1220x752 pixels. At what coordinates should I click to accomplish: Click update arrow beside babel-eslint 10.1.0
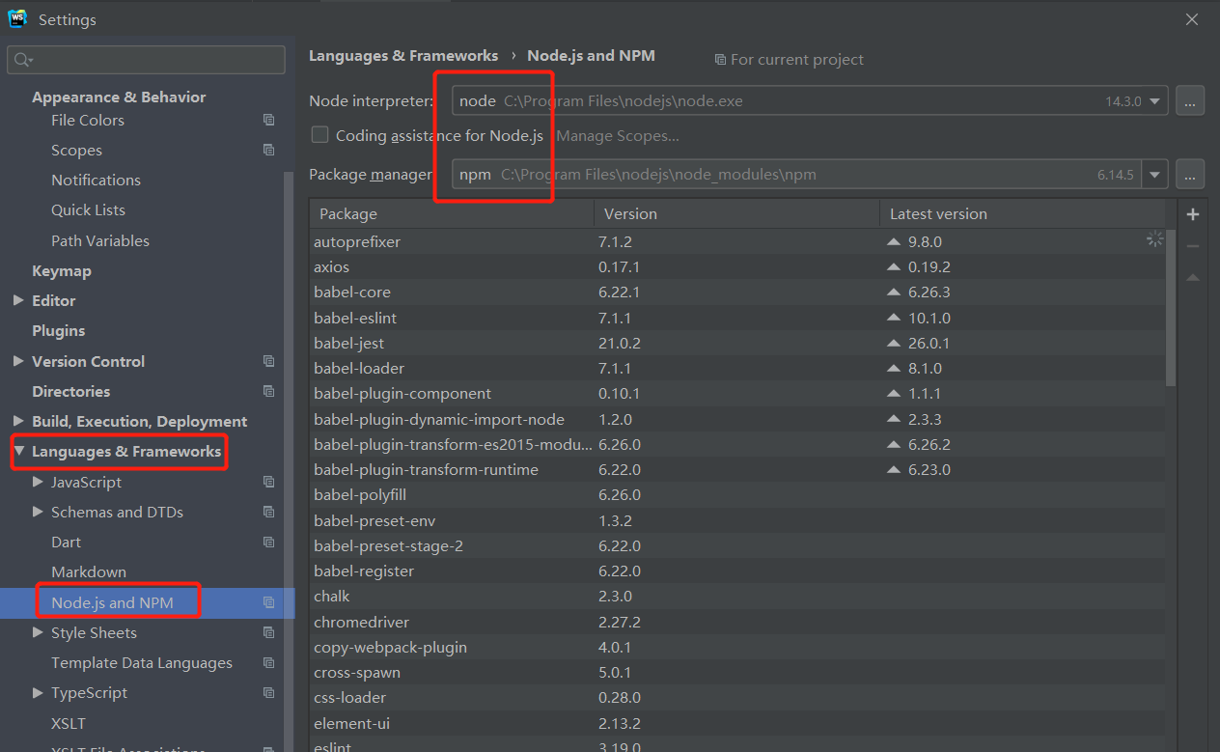point(894,318)
